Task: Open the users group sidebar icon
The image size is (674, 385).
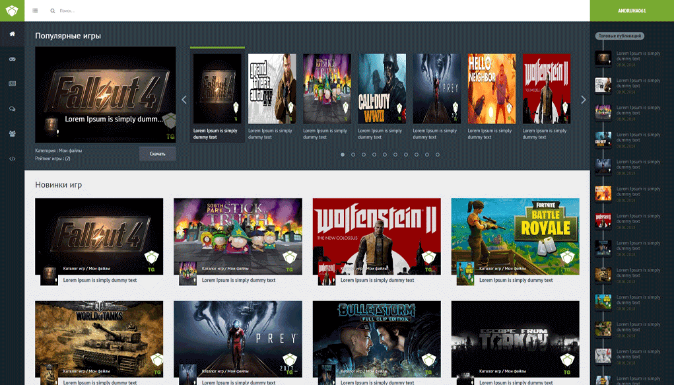Action: tap(12, 134)
